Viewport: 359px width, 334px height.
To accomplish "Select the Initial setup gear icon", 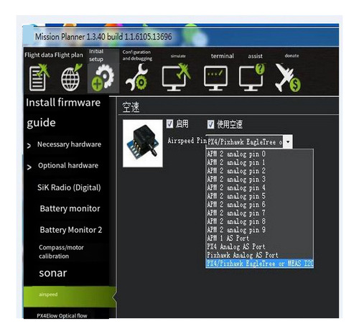I will 103,78.
